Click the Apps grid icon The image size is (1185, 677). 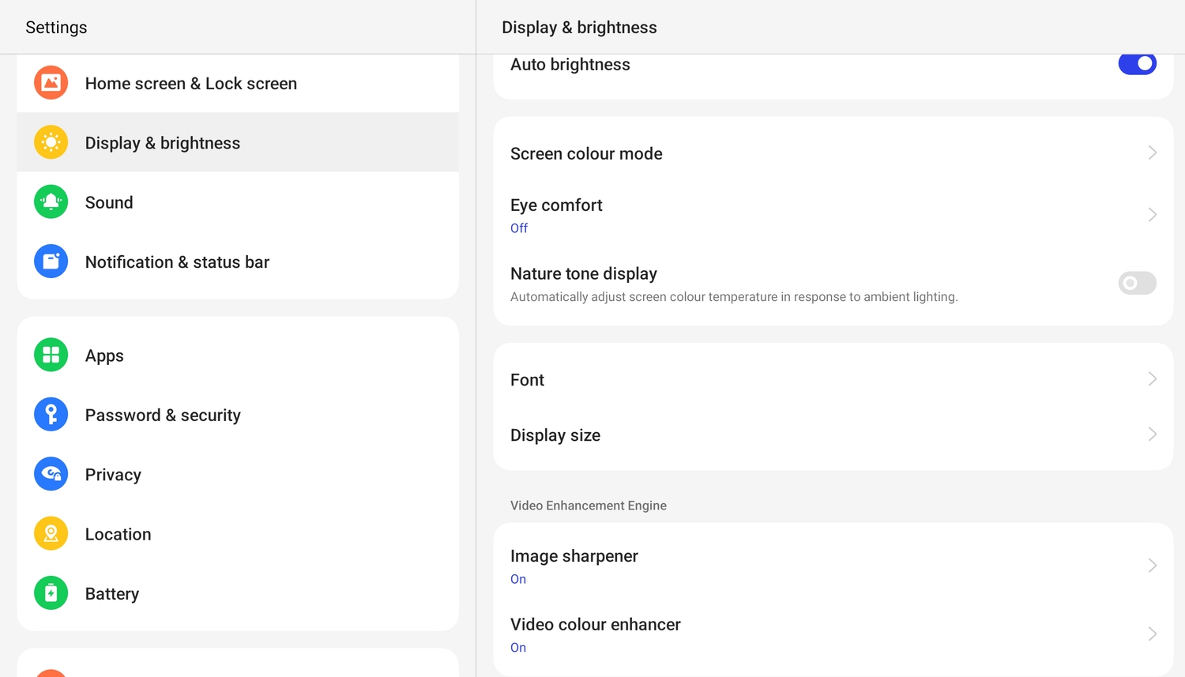(x=51, y=355)
